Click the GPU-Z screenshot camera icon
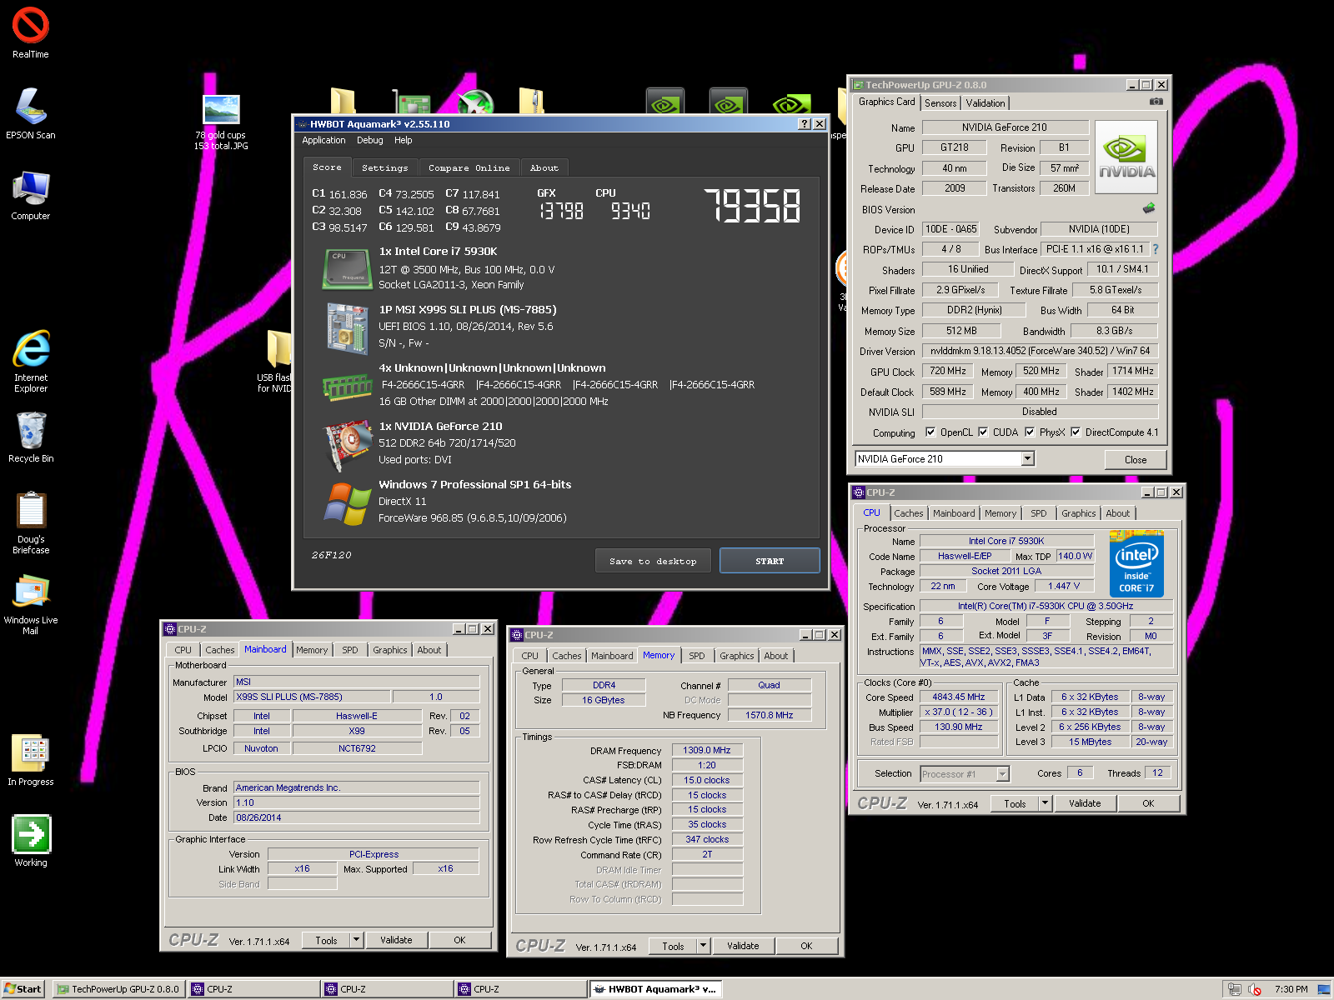This screenshot has height=1000, width=1334. click(1156, 102)
